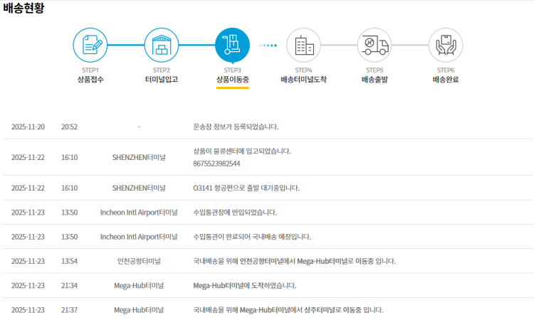Click the 배송출발 delivery truck icon
Image resolution: width=534 pixels, height=320 pixels.
click(x=375, y=46)
